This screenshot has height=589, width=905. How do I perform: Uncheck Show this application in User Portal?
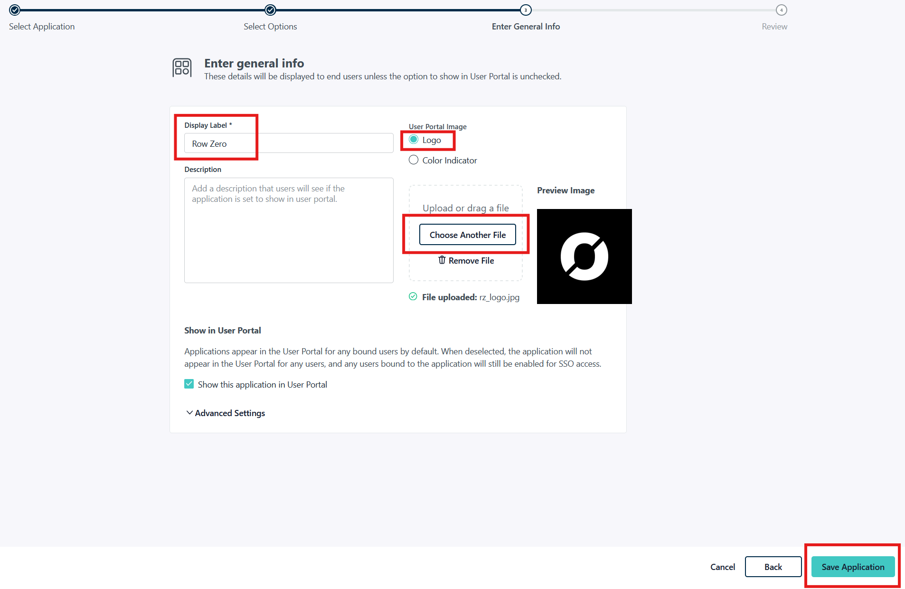[189, 383]
